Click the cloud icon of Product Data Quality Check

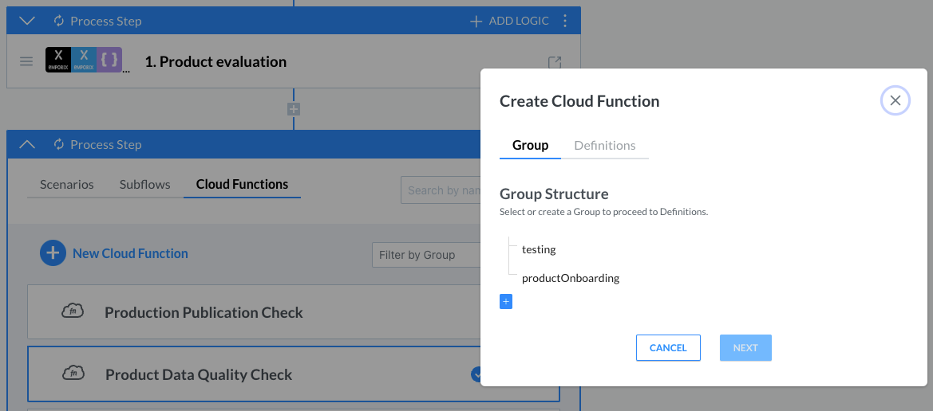pos(73,374)
